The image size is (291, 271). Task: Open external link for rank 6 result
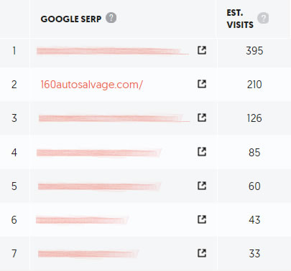[x=202, y=219]
